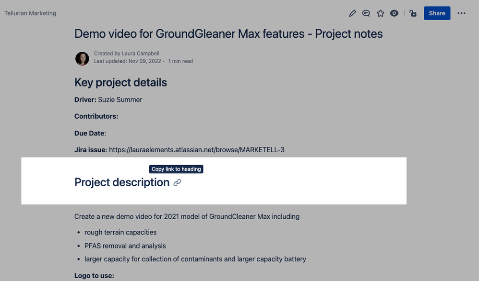Image resolution: width=479 pixels, height=281 pixels.
Task: Click the larger capacity for collection bullet
Action: tap(195, 259)
